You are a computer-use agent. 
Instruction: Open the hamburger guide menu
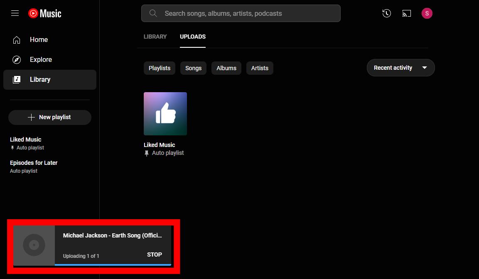pyautogui.click(x=15, y=13)
